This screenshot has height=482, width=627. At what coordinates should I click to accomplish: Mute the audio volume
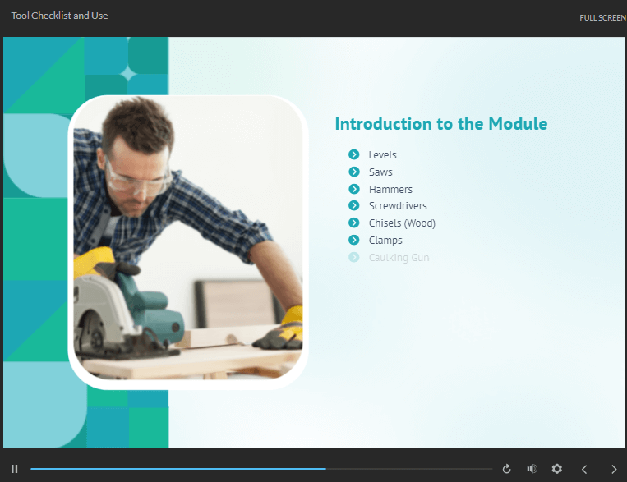coord(532,469)
